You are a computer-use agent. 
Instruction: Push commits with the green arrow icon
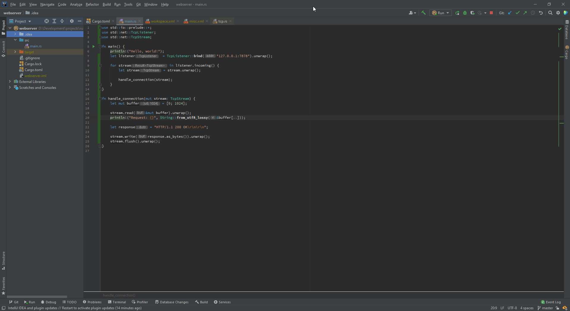[x=525, y=13]
